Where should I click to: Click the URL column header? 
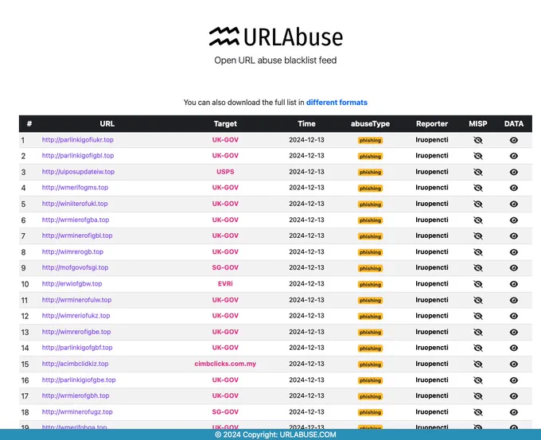click(x=107, y=123)
